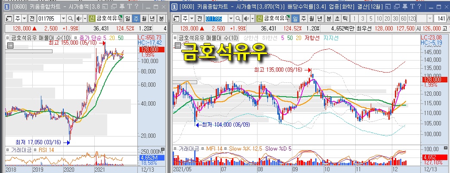The width and height of the screenshot is (450, 173).
Task: Open the 주 market type dropdown in right window
Action: tap(192, 19)
